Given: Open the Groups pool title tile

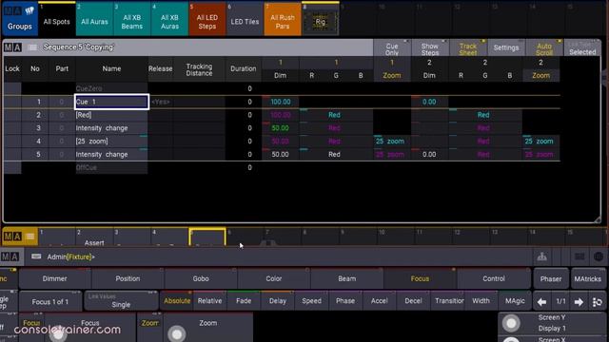Looking at the screenshot, I should pos(19,19).
